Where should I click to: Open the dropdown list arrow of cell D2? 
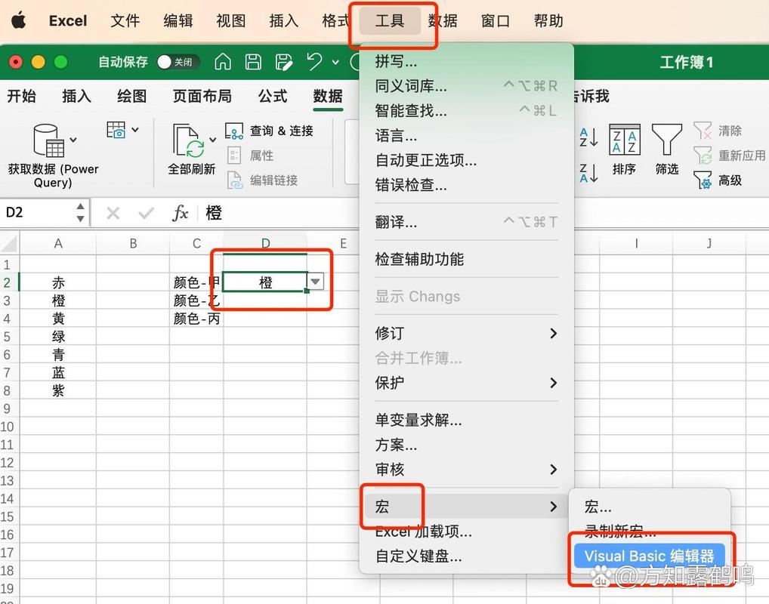click(315, 282)
